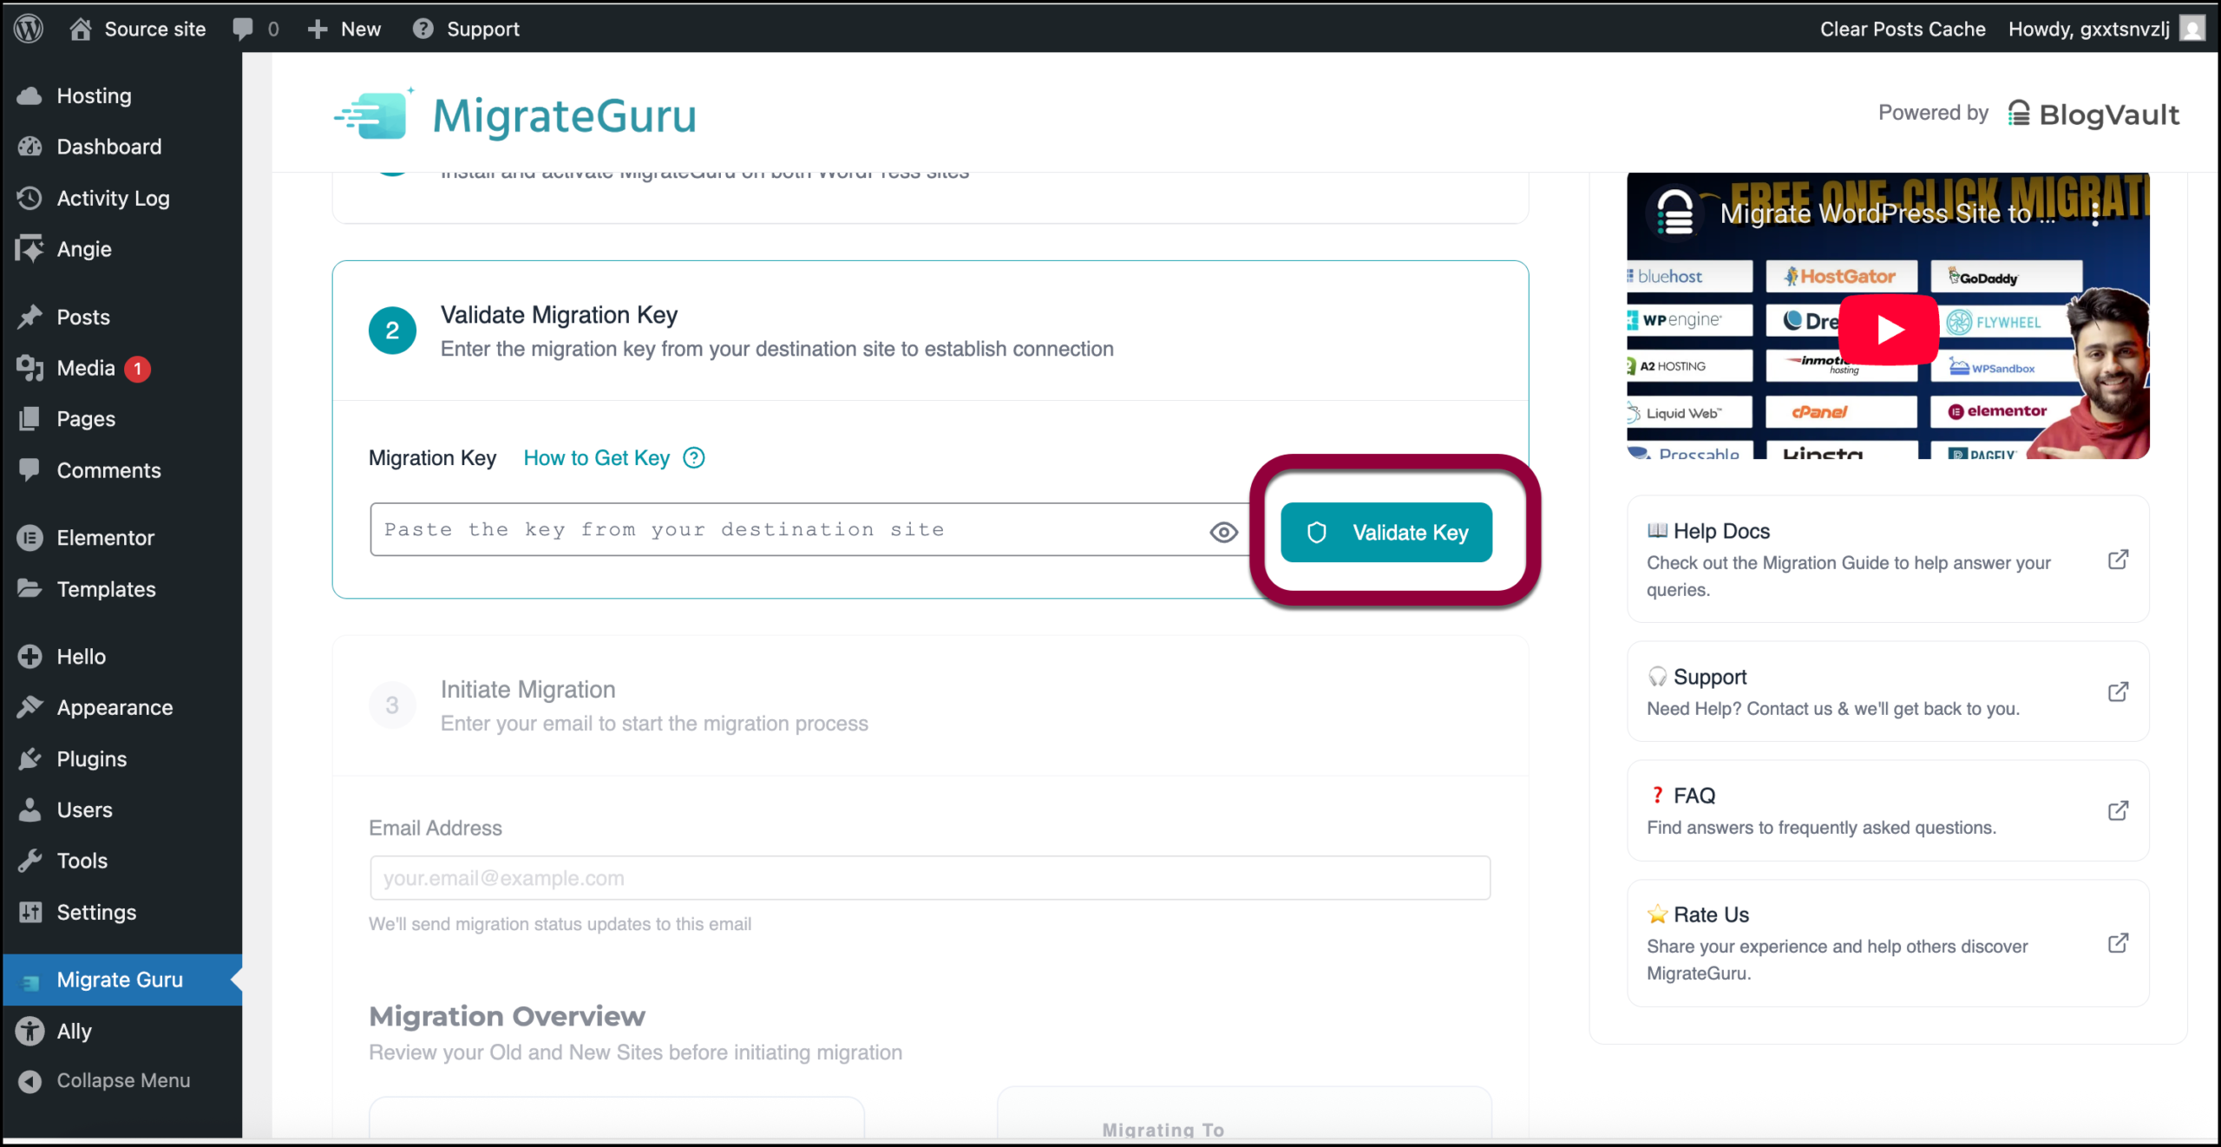Click the WordPress logo in admin bar
2221x1147 pixels.
tap(29, 29)
